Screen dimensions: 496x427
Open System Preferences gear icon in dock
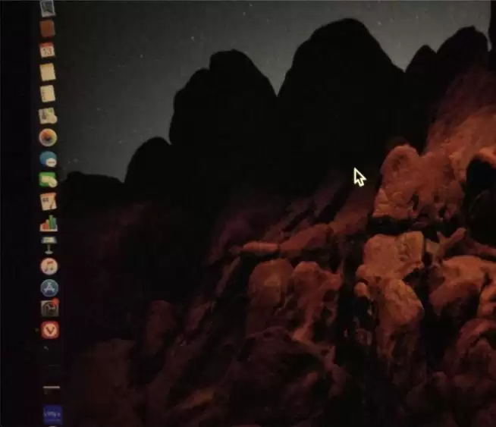pos(50,309)
